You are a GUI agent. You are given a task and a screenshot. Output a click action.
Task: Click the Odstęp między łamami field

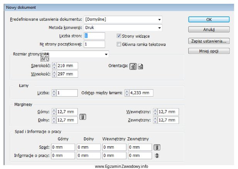[x=141, y=93]
